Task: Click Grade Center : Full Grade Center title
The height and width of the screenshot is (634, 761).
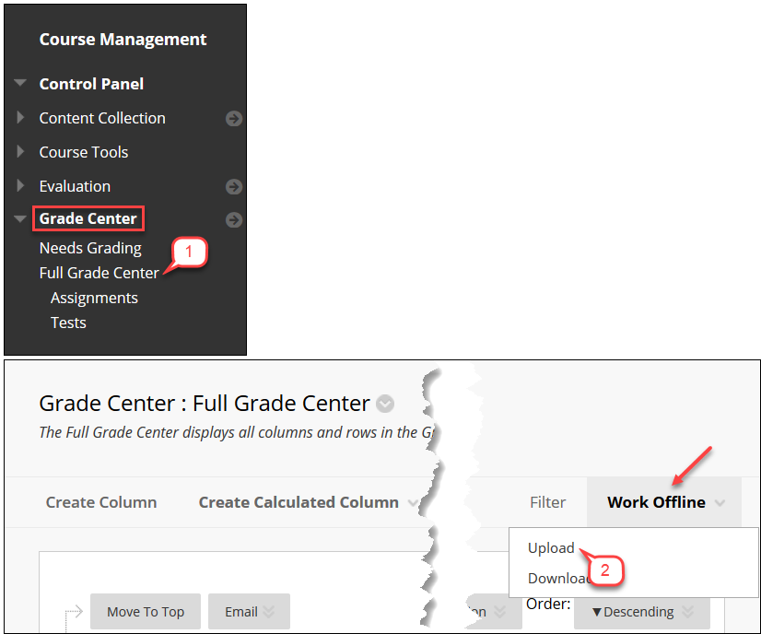Action: point(205,404)
